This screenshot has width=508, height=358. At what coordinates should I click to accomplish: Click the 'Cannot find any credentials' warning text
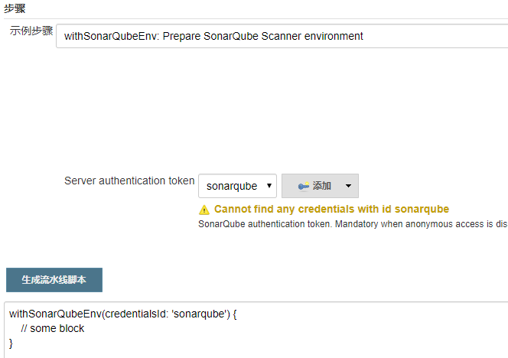coord(331,209)
